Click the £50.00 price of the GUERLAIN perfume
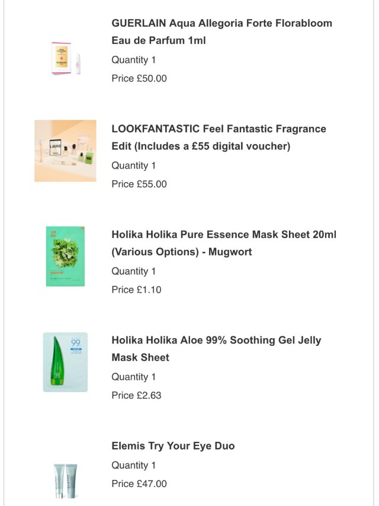Image resolution: width=379 pixels, height=506 pixels. 139,78
